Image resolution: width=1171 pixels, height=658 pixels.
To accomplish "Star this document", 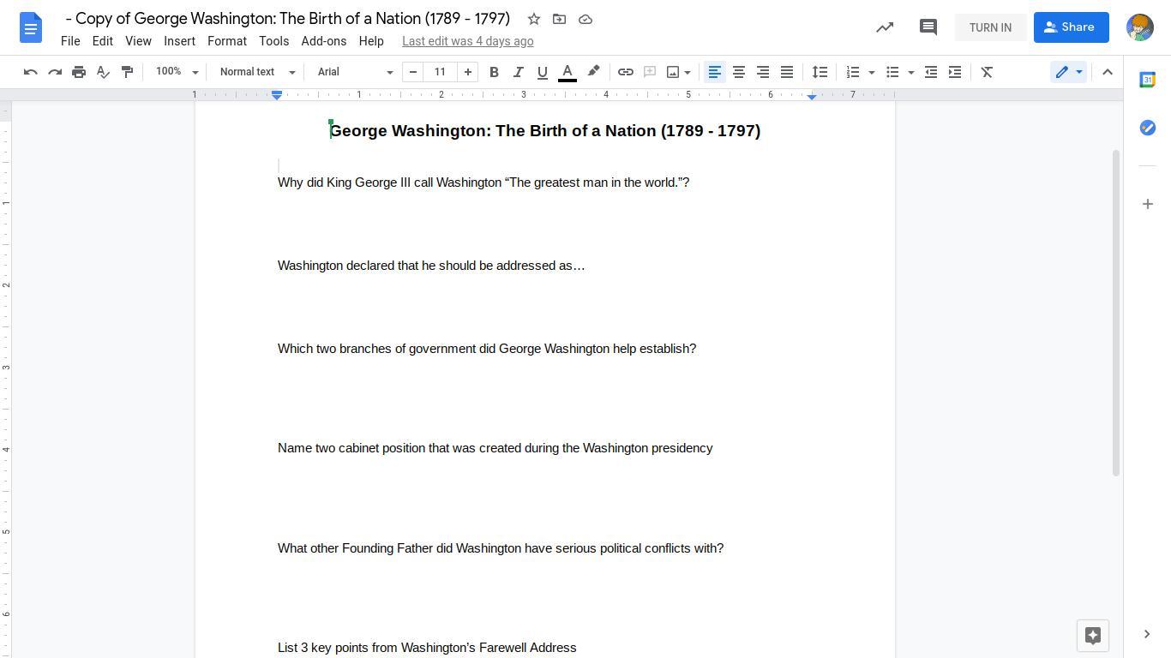I will point(533,19).
